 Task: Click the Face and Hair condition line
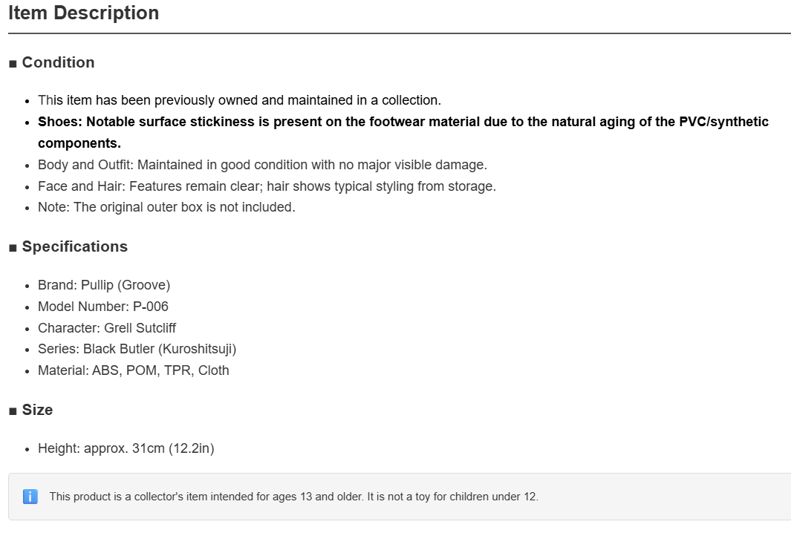267,186
